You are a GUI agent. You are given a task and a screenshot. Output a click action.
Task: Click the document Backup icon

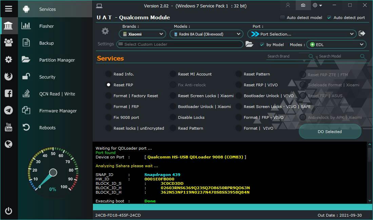26,43
